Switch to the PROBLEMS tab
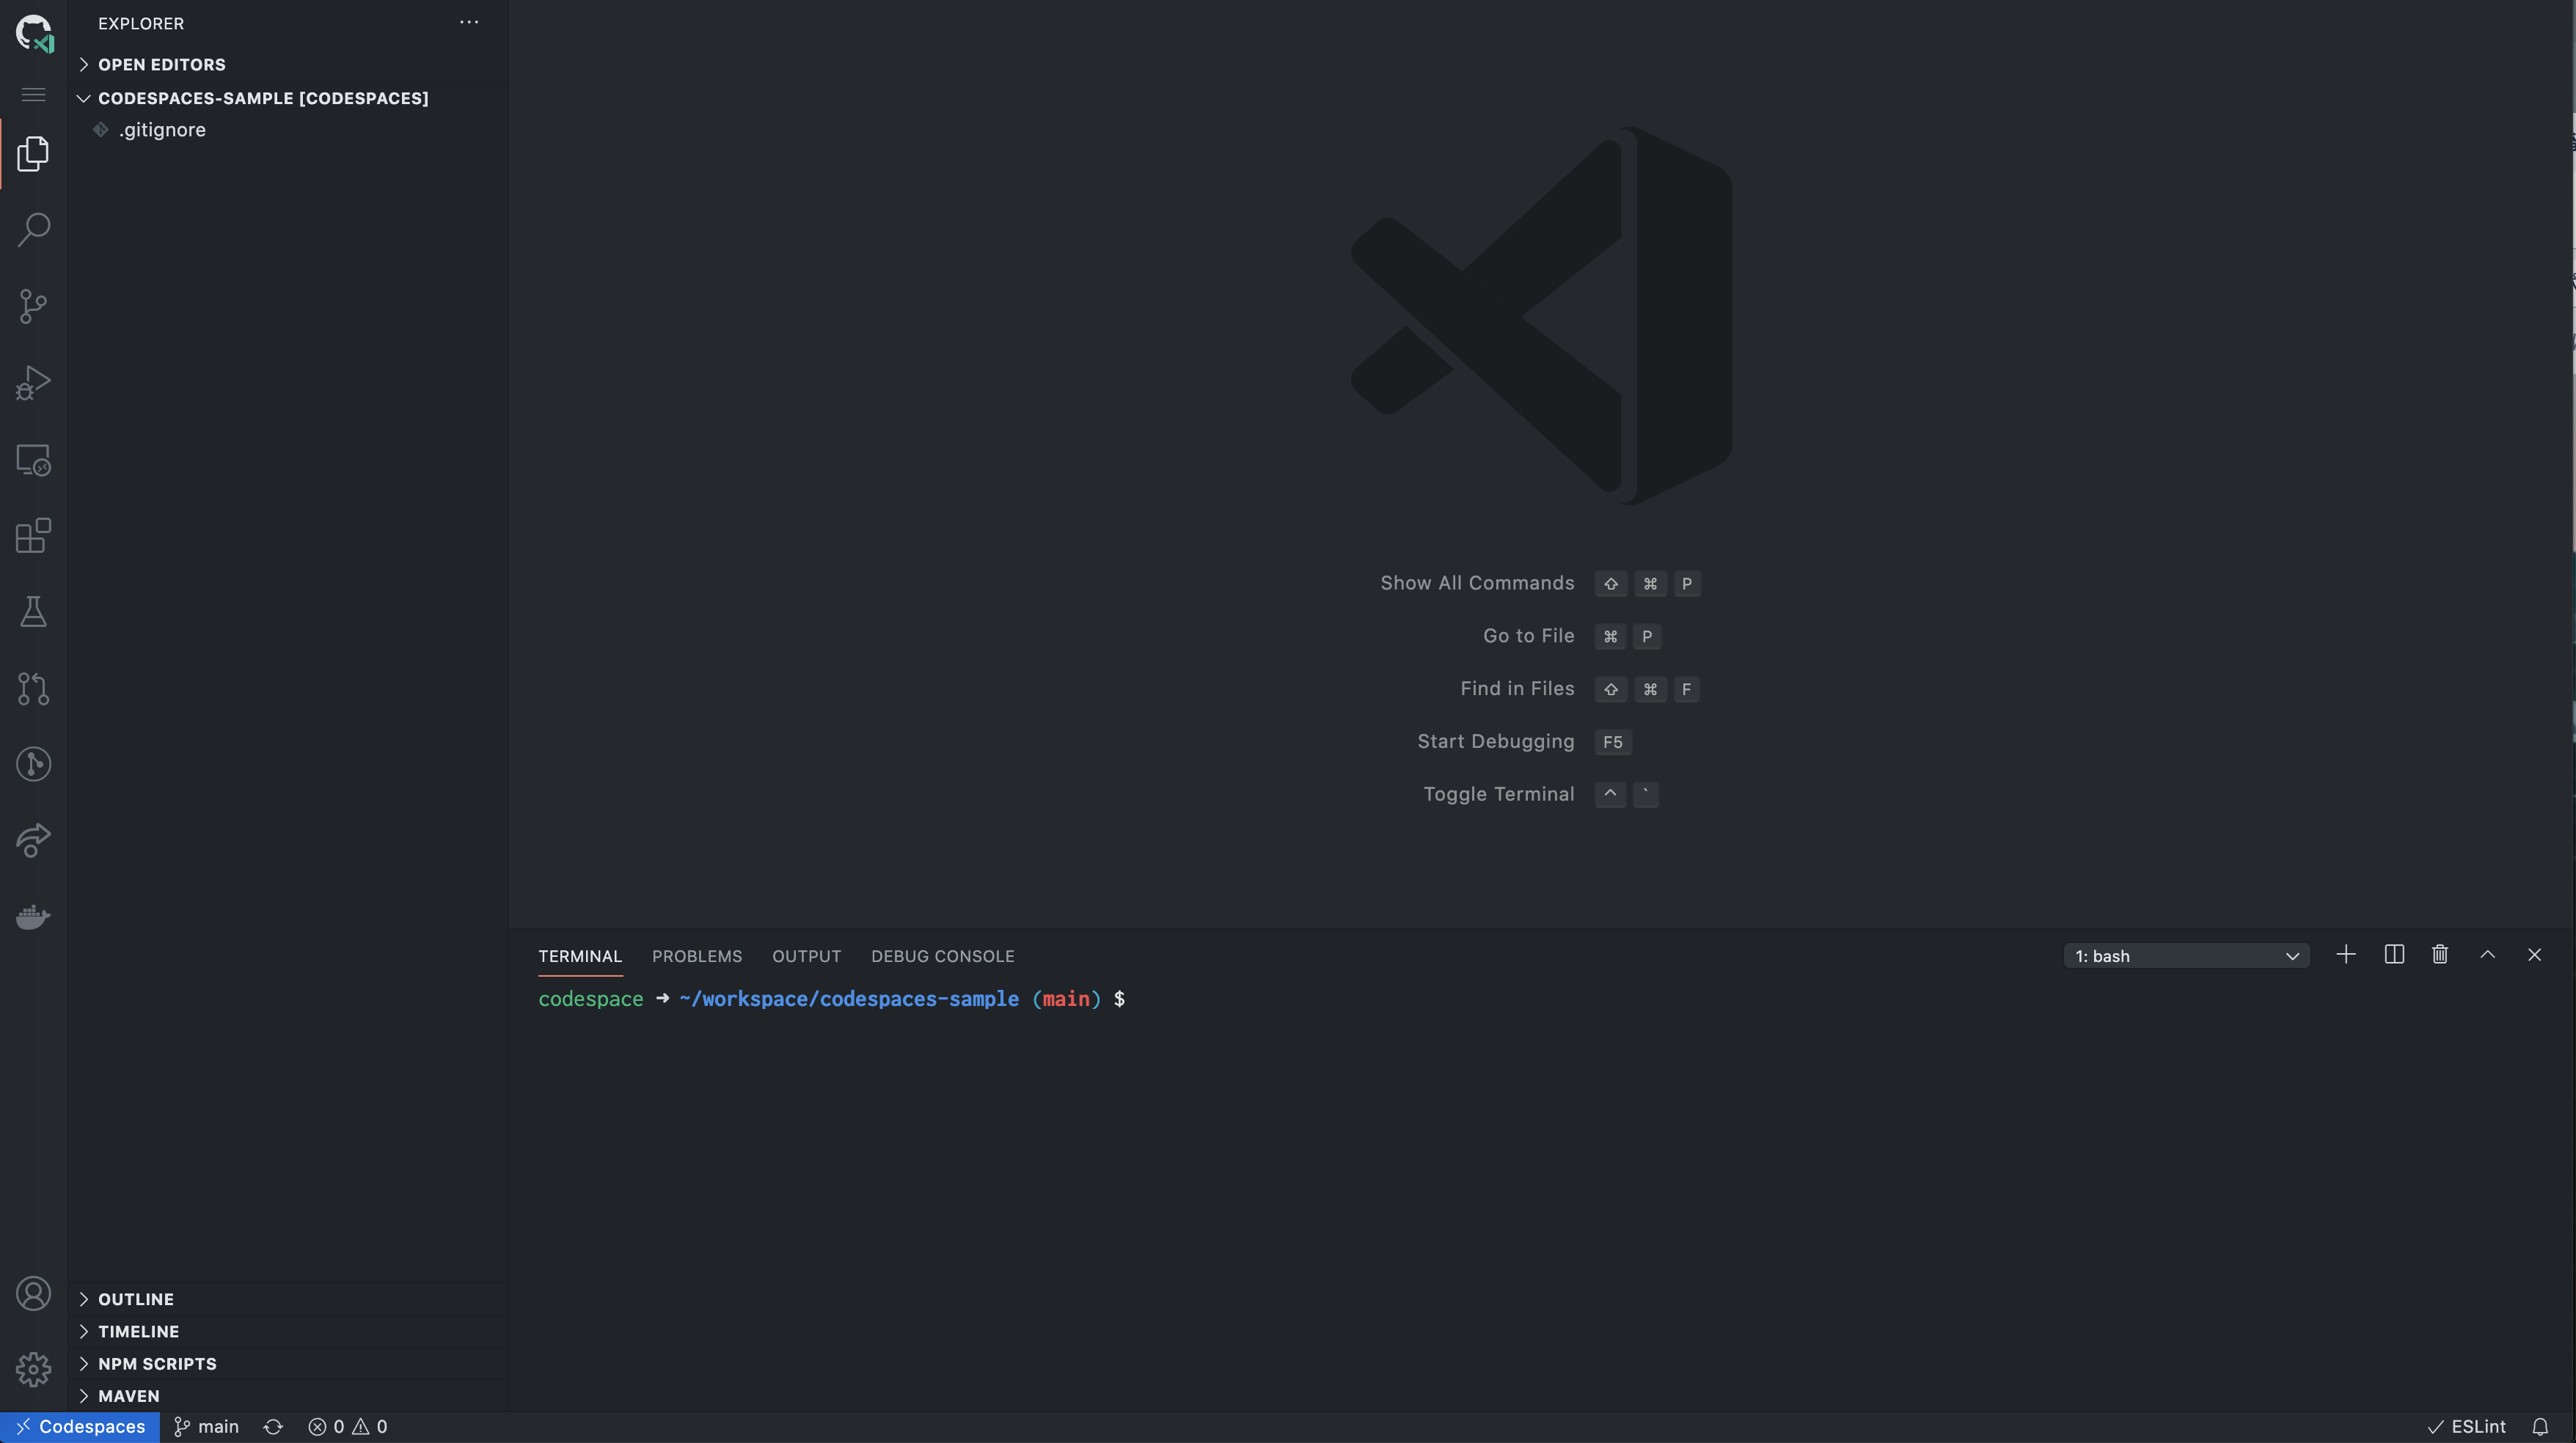This screenshot has width=2576, height=1443. click(696, 956)
